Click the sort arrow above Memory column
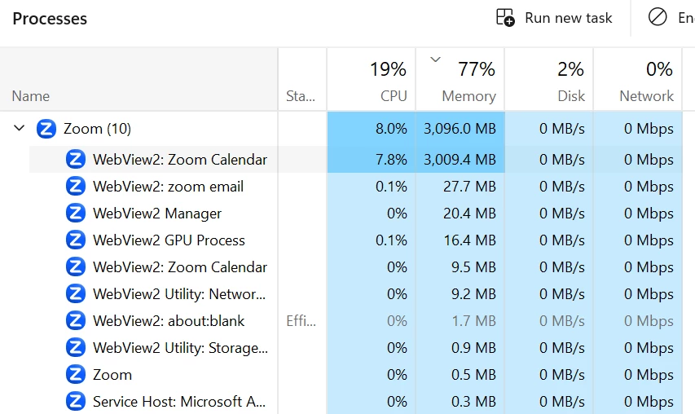695x414 pixels. (435, 59)
